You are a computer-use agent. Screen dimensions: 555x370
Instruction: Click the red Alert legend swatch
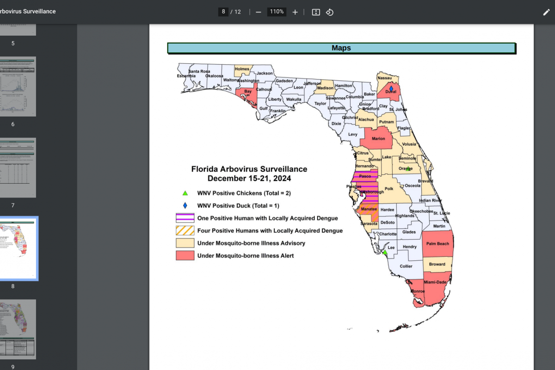click(x=185, y=255)
